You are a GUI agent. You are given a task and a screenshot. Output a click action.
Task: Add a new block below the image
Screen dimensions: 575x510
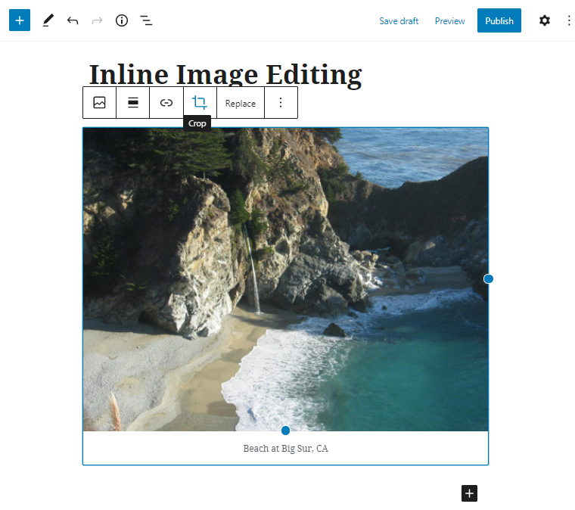click(x=469, y=493)
